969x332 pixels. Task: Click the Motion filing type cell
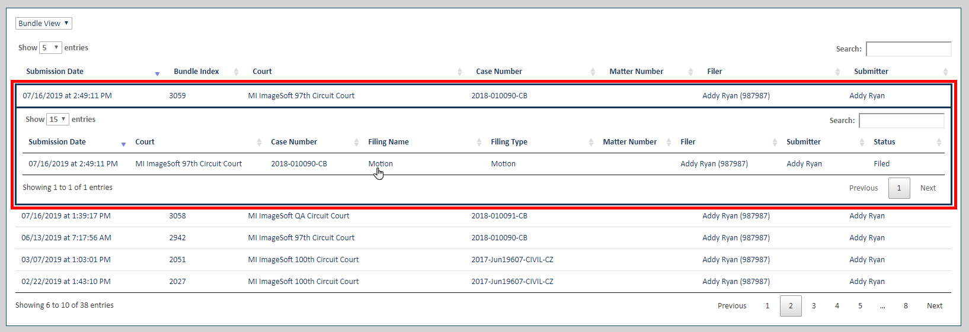[x=503, y=164]
